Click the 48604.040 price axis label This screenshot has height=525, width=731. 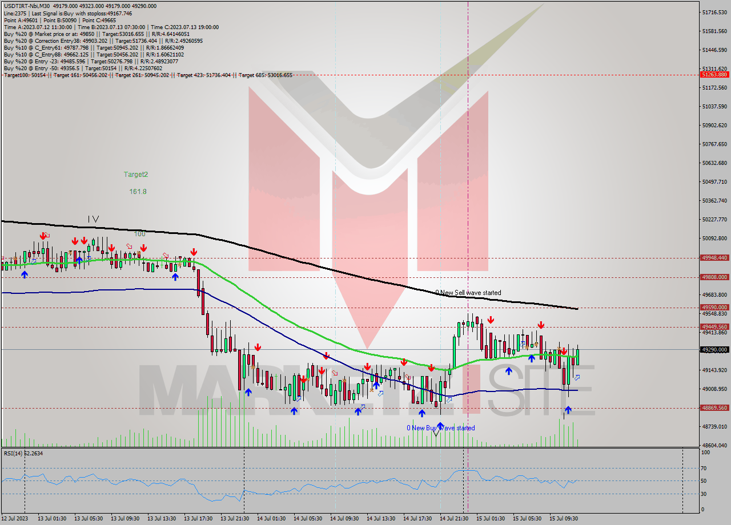click(x=714, y=445)
